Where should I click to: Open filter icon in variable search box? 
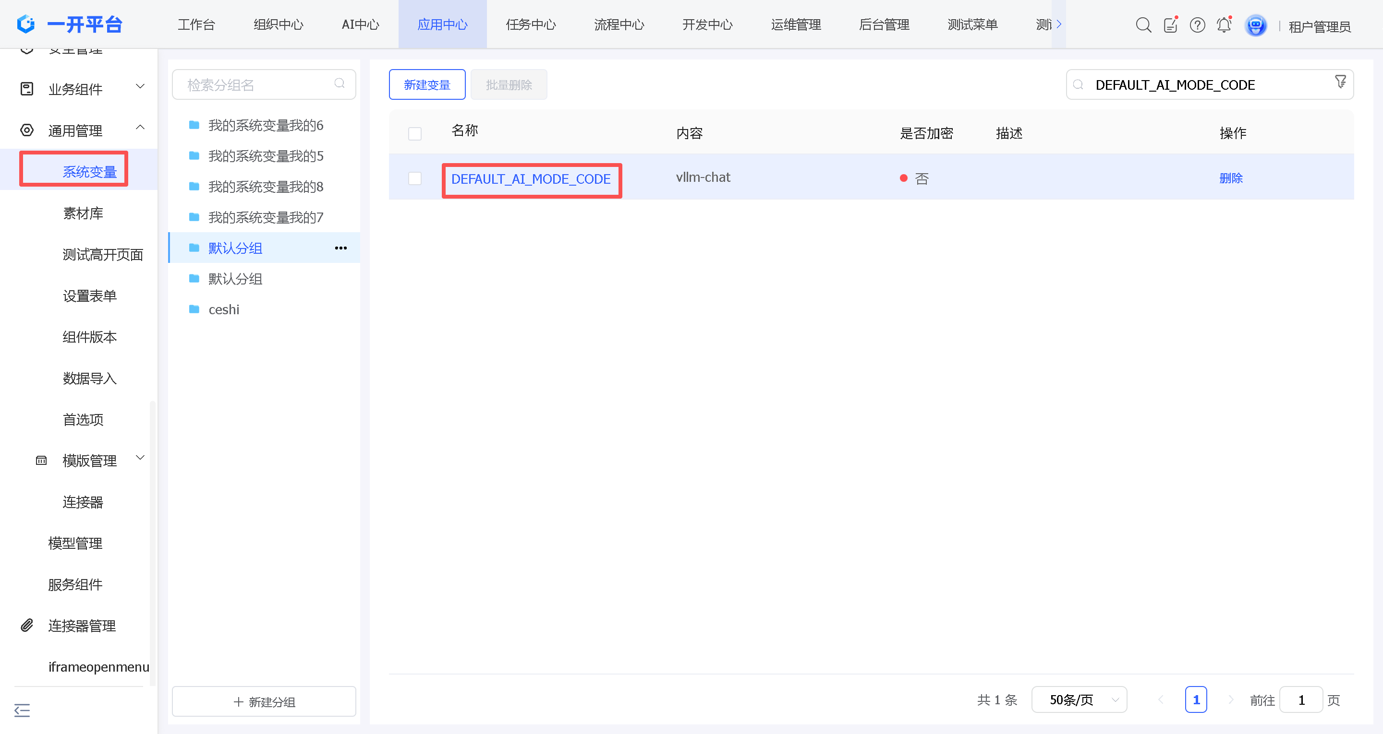[x=1340, y=82]
